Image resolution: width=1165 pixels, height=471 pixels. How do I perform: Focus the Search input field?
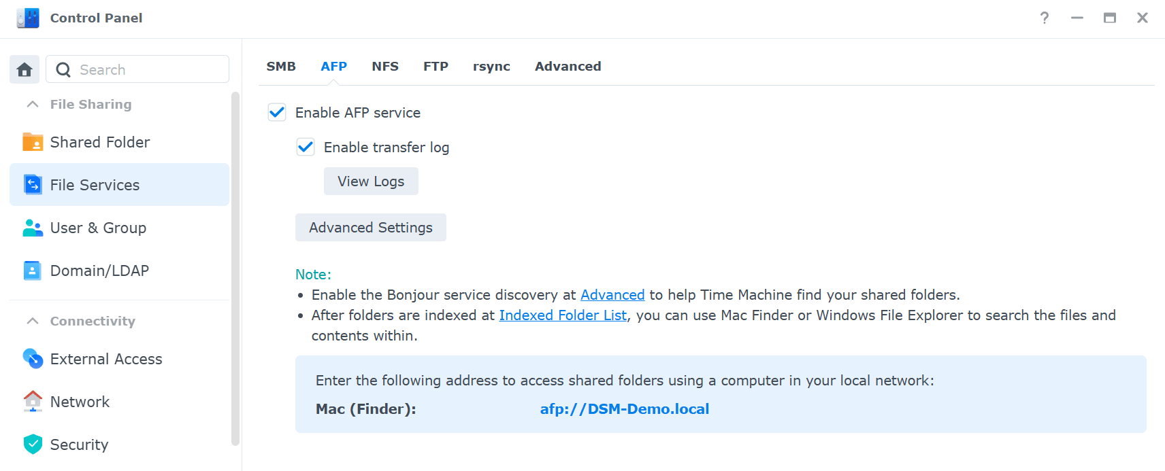[137, 69]
